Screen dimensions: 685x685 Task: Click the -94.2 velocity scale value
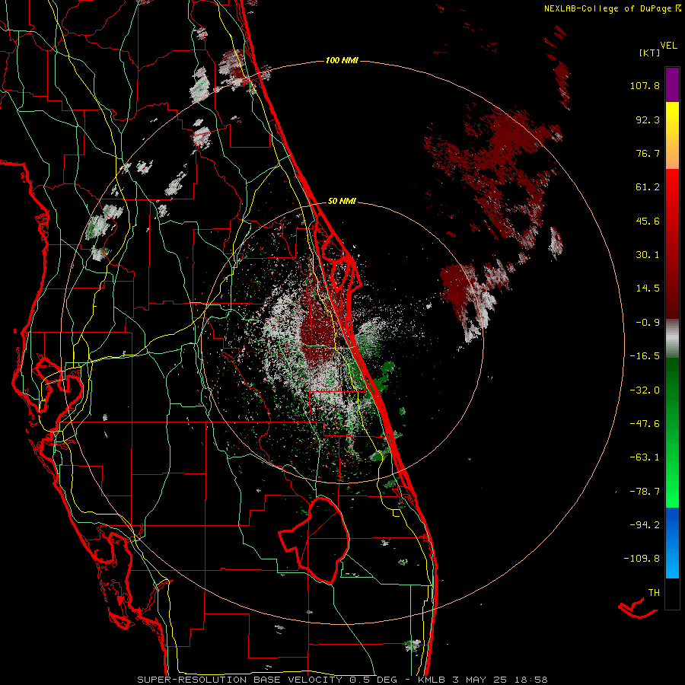point(645,524)
